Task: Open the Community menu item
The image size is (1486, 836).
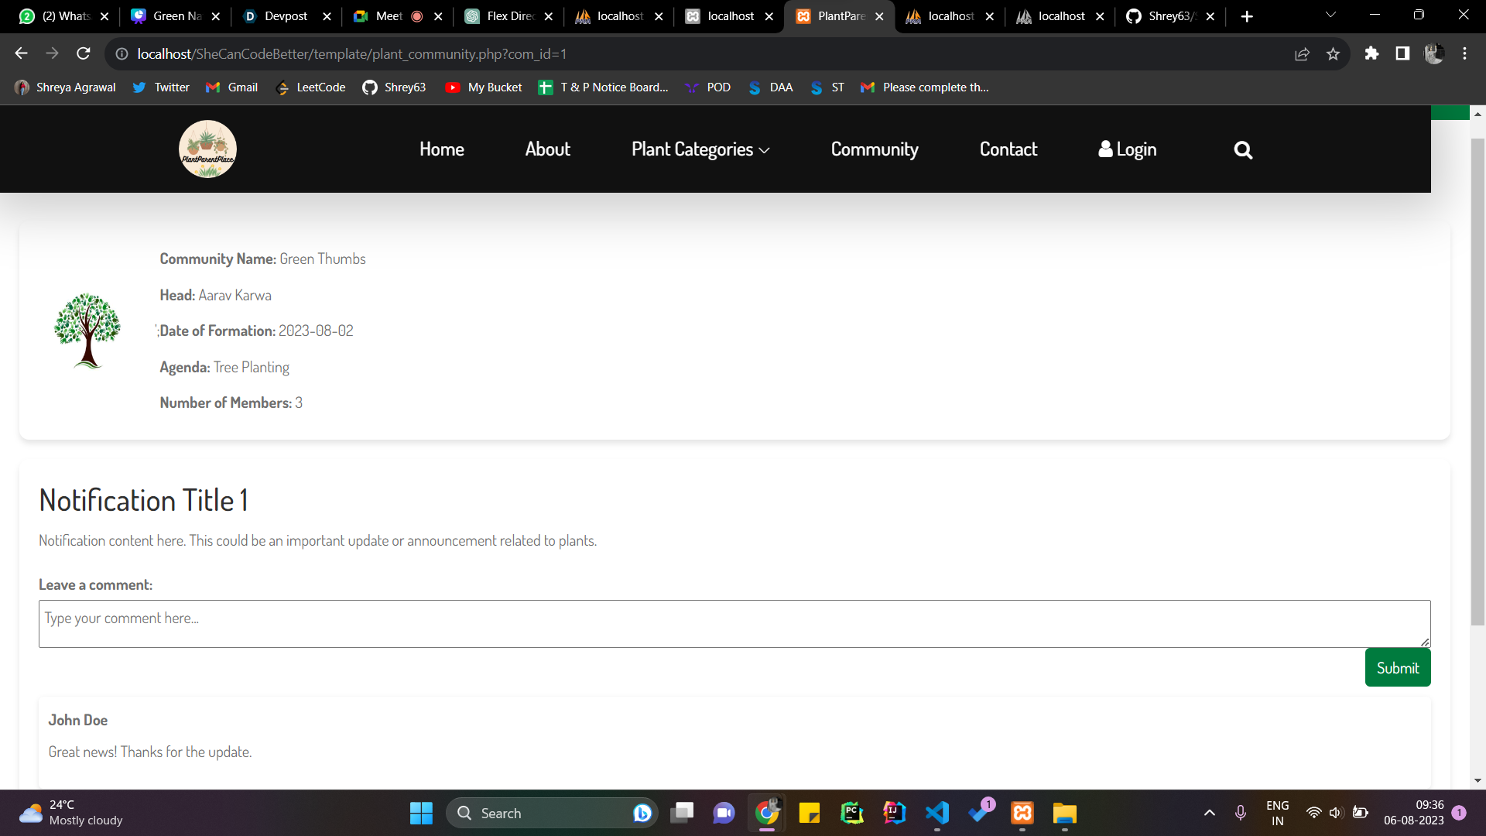Action: point(875,149)
